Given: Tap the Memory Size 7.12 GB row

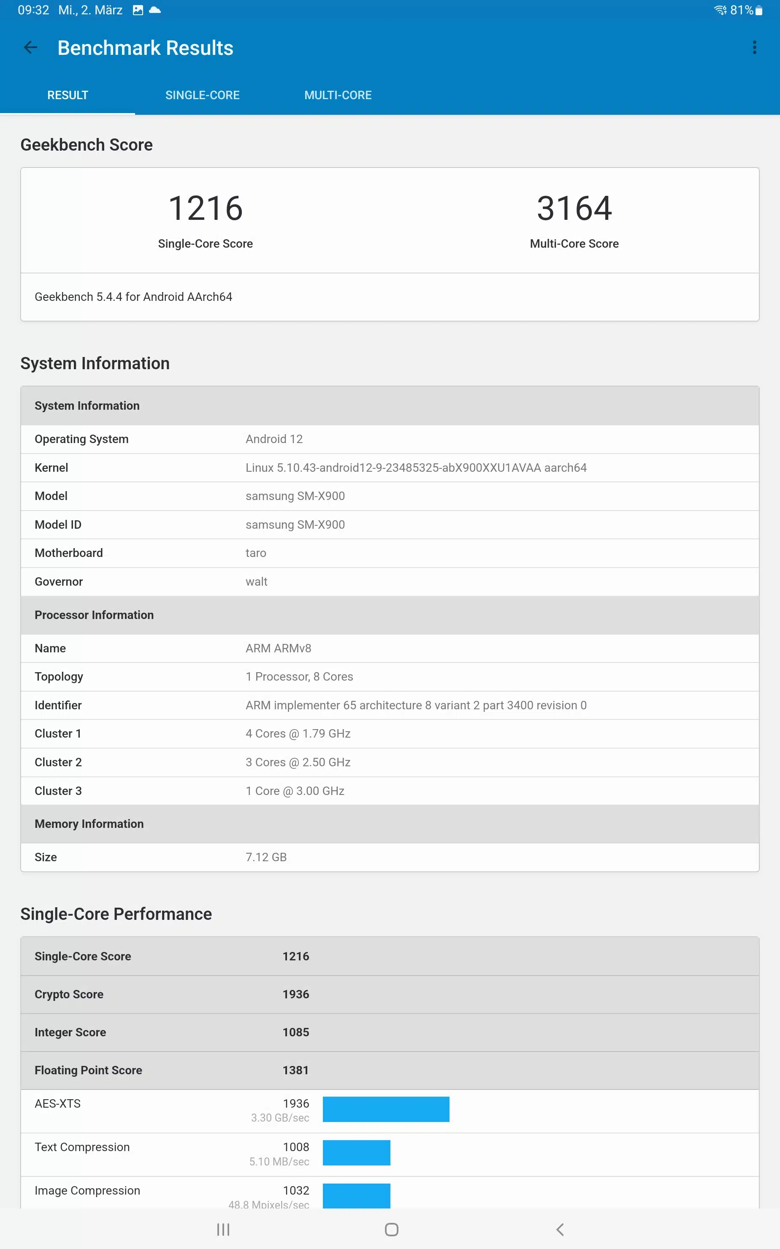Looking at the screenshot, I should point(390,857).
